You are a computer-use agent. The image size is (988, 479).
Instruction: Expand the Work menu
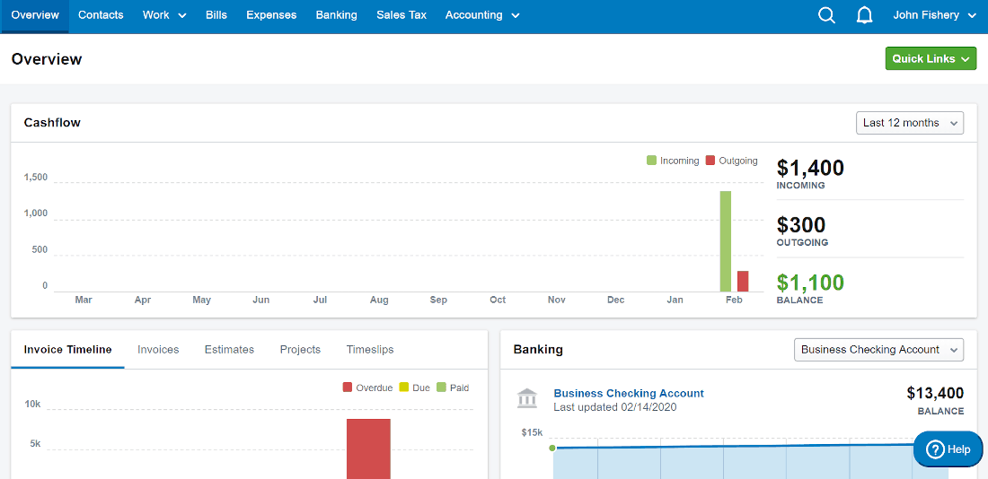164,15
